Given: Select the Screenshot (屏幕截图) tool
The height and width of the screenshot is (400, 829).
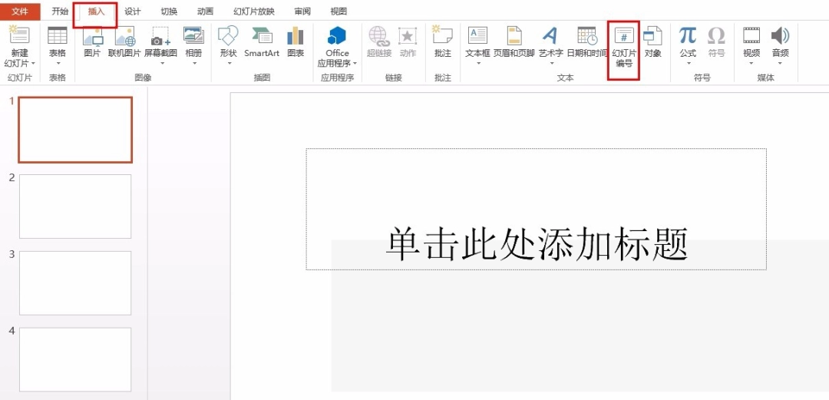Looking at the screenshot, I should [160, 35].
